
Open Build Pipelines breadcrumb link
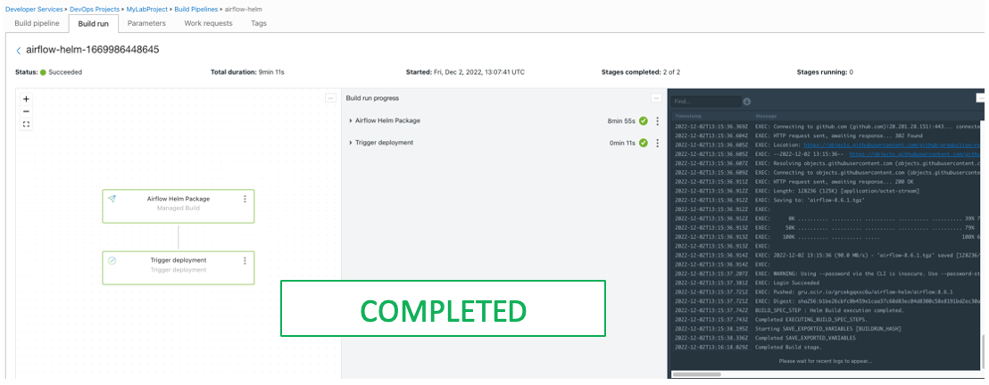click(197, 10)
